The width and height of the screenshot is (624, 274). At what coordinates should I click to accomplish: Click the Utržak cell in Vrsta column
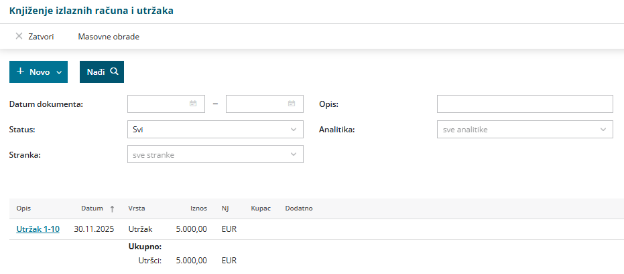pos(140,229)
